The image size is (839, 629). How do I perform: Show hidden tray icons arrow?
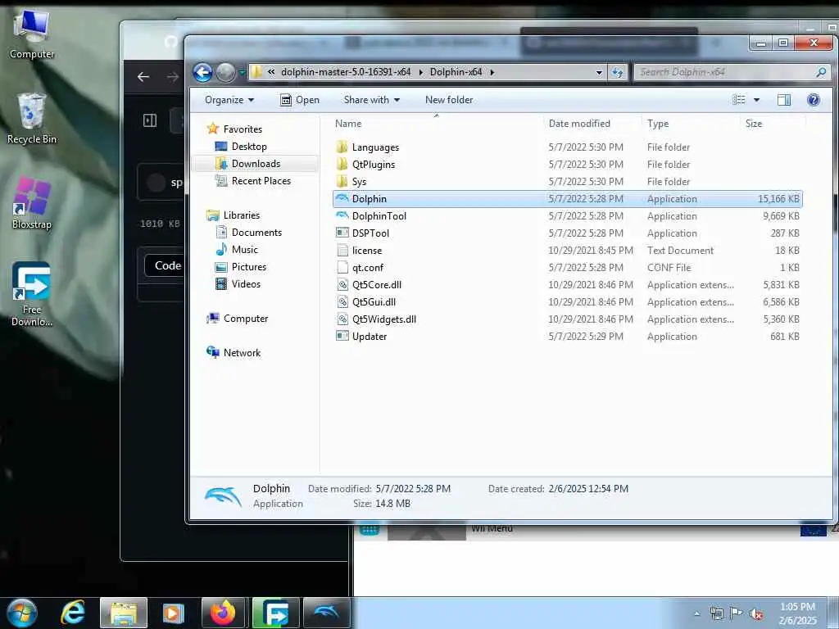[x=696, y=613]
